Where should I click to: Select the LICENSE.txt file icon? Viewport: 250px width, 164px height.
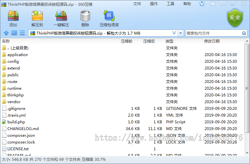pos(4,149)
